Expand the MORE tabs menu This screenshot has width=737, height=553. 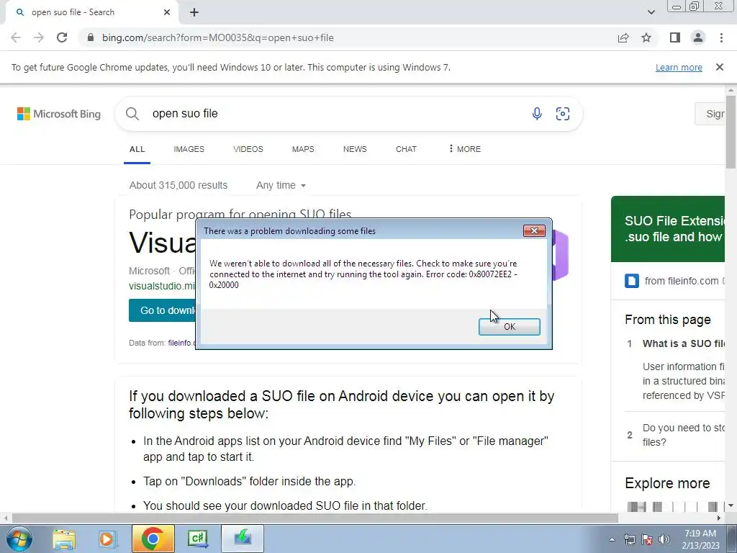click(x=464, y=149)
